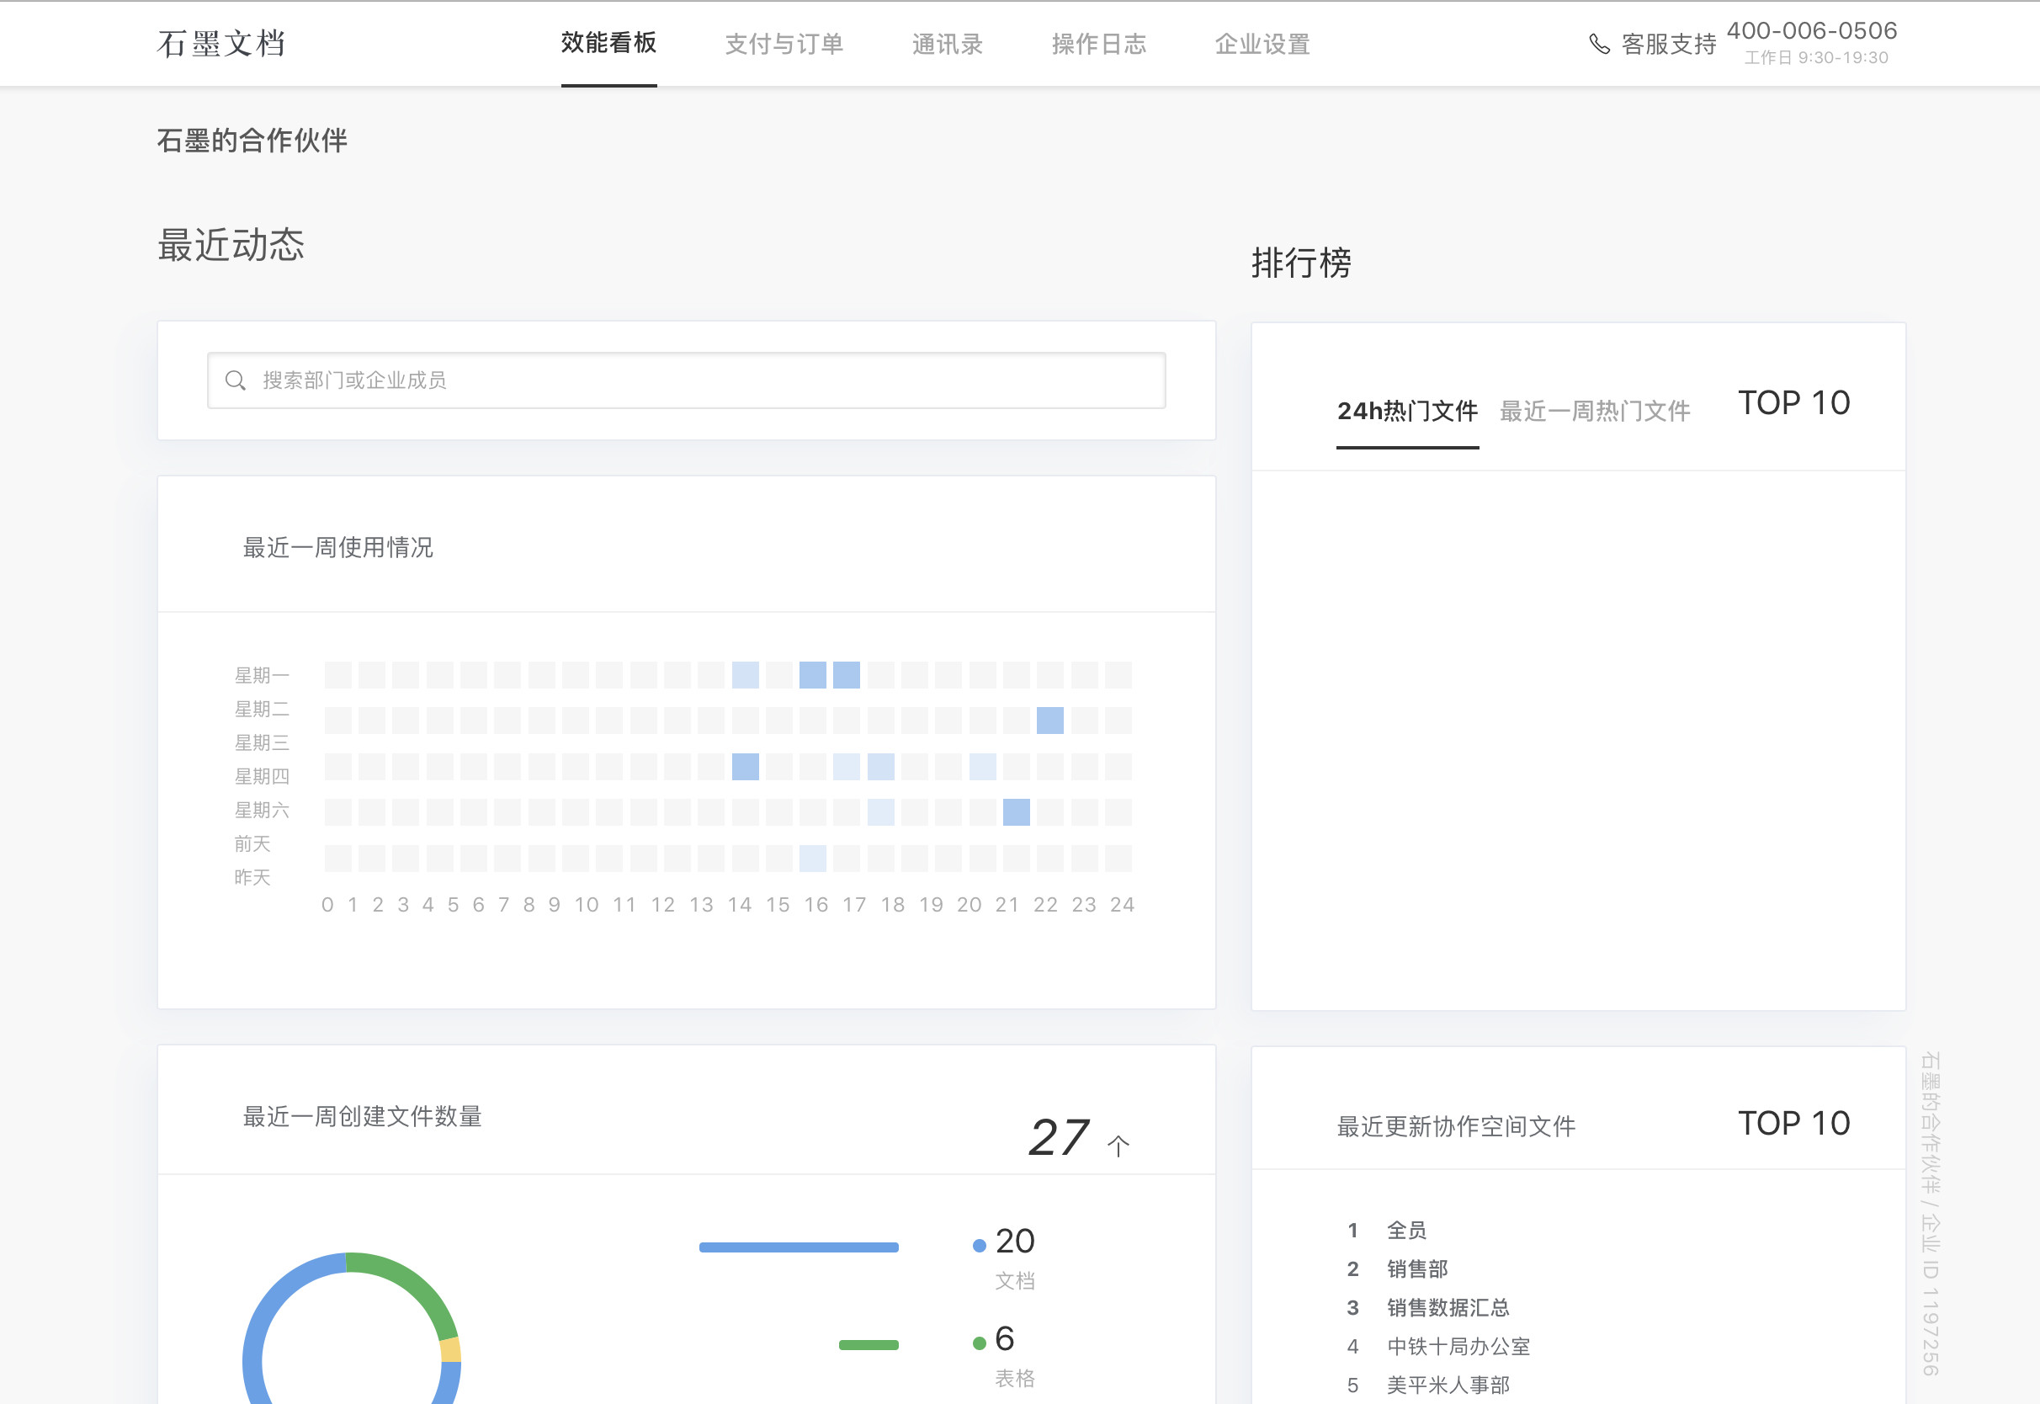Click the 最近一周使用情况 heading
Viewport: 2040px width, 1404px height.
pyautogui.click(x=337, y=547)
